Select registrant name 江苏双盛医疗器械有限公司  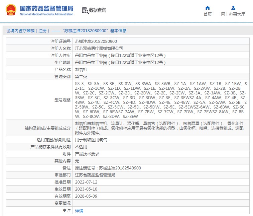(99, 48)
